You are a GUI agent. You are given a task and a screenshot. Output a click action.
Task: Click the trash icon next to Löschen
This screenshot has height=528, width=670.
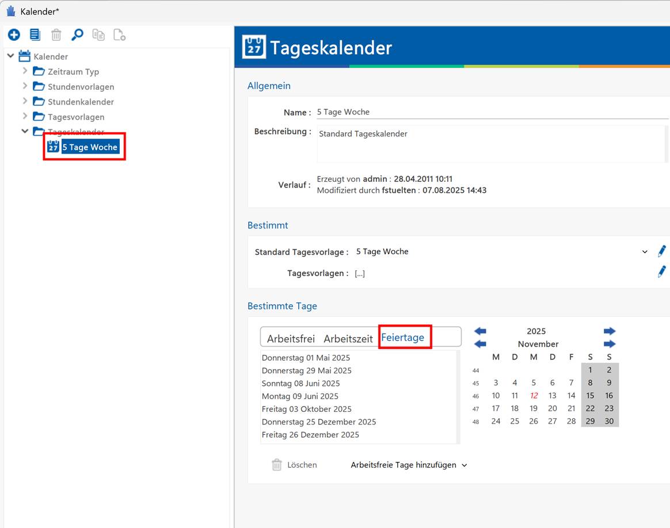[277, 464]
